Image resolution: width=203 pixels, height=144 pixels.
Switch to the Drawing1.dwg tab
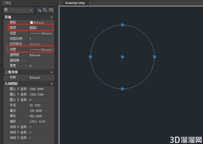75,3
